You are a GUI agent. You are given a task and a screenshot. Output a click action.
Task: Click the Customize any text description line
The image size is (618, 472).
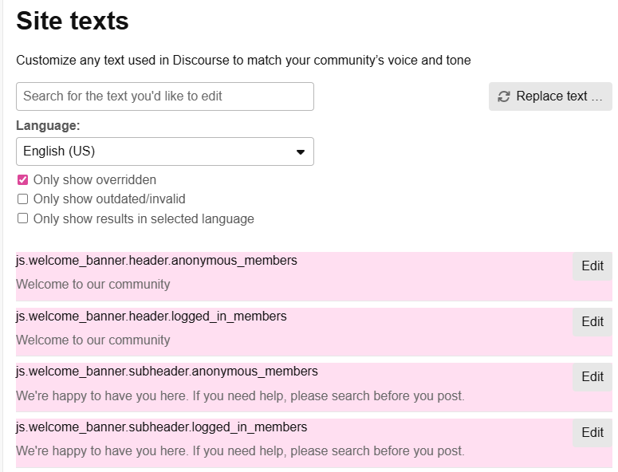click(x=243, y=61)
